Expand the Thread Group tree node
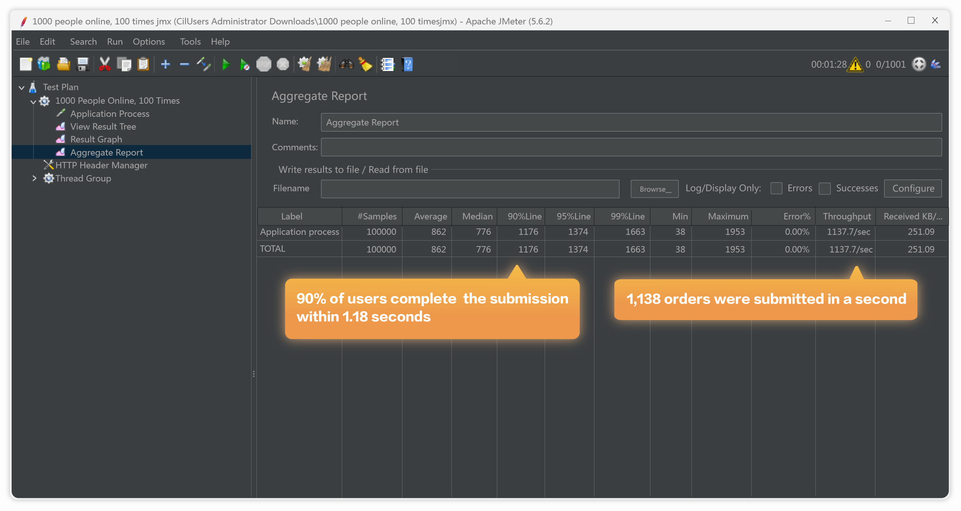This screenshot has width=961, height=511. pos(35,178)
